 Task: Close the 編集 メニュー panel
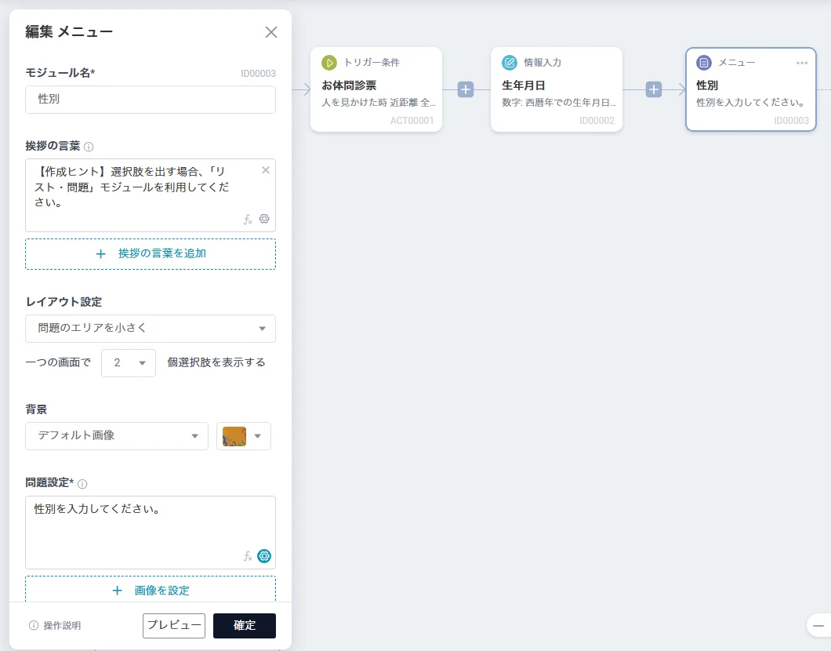coord(270,32)
